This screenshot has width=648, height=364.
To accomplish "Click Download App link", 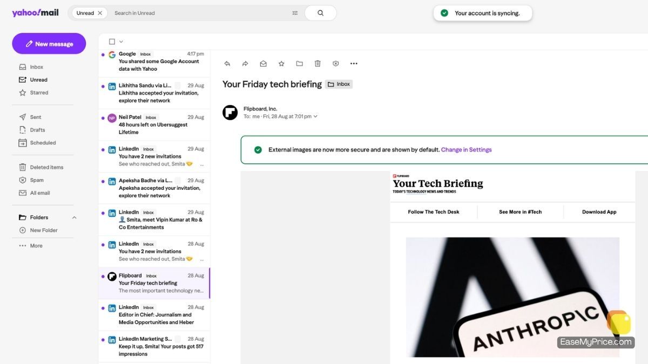I will [599, 212].
